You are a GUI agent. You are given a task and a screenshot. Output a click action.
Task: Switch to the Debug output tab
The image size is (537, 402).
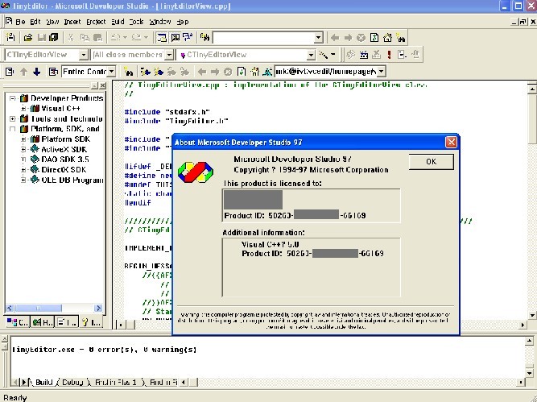(72, 382)
